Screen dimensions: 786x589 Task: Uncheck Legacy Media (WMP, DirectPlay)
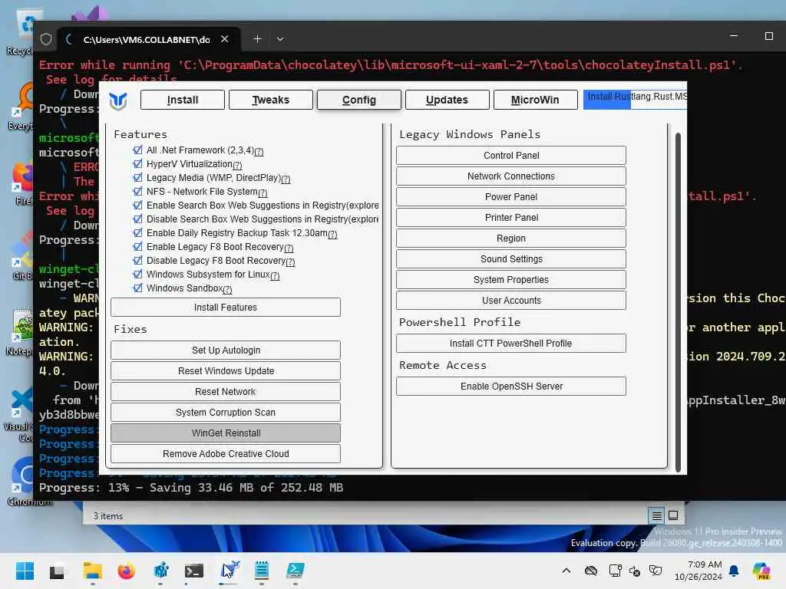click(x=138, y=177)
